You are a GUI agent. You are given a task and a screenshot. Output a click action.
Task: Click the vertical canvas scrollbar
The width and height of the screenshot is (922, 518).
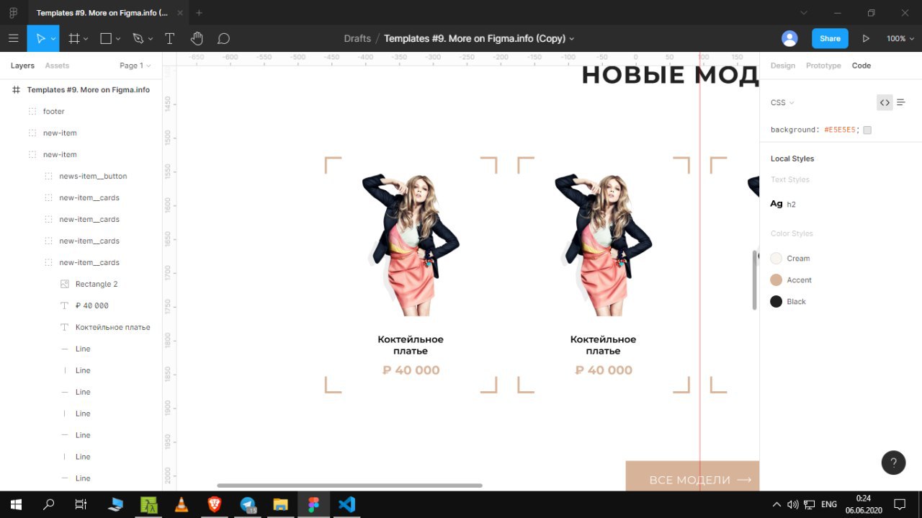click(x=755, y=280)
